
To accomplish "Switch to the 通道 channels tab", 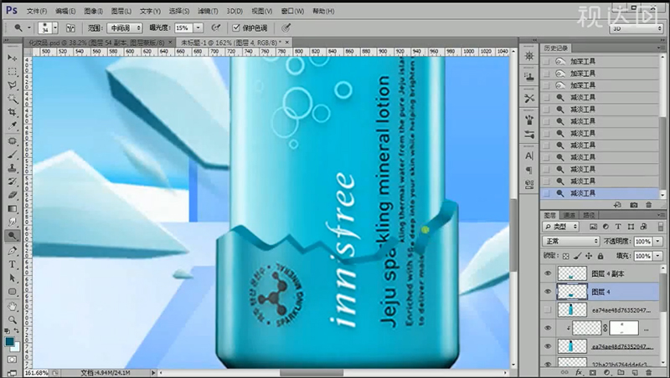I will 569,215.
